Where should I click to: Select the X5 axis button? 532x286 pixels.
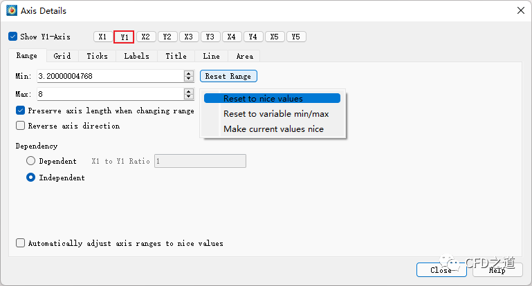pyautogui.click(x=275, y=37)
